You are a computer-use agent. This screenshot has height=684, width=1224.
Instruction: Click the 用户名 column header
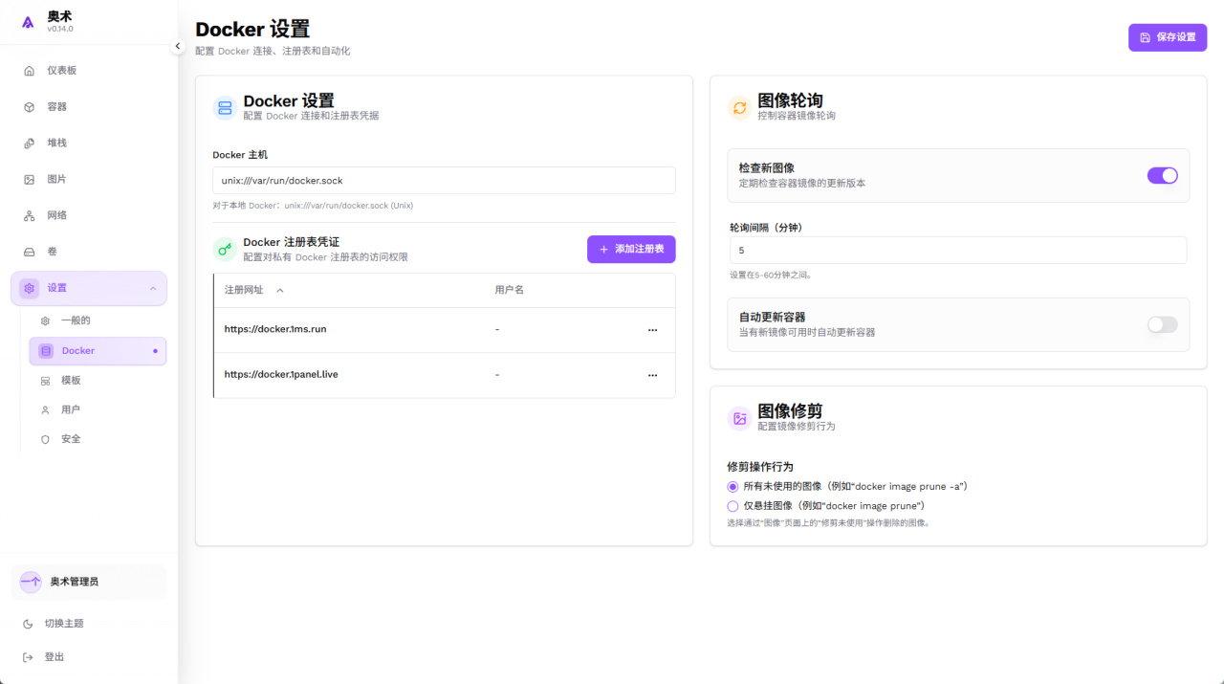pos(510,290)
